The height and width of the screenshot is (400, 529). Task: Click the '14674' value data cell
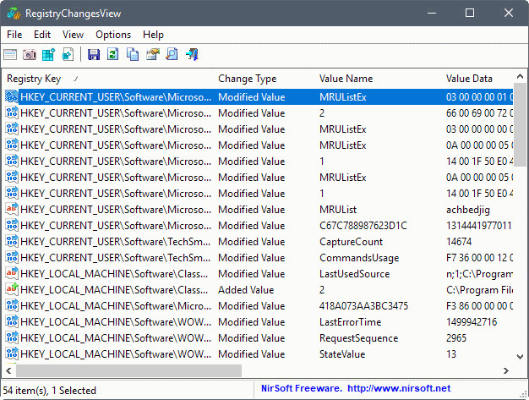point(459,242)
